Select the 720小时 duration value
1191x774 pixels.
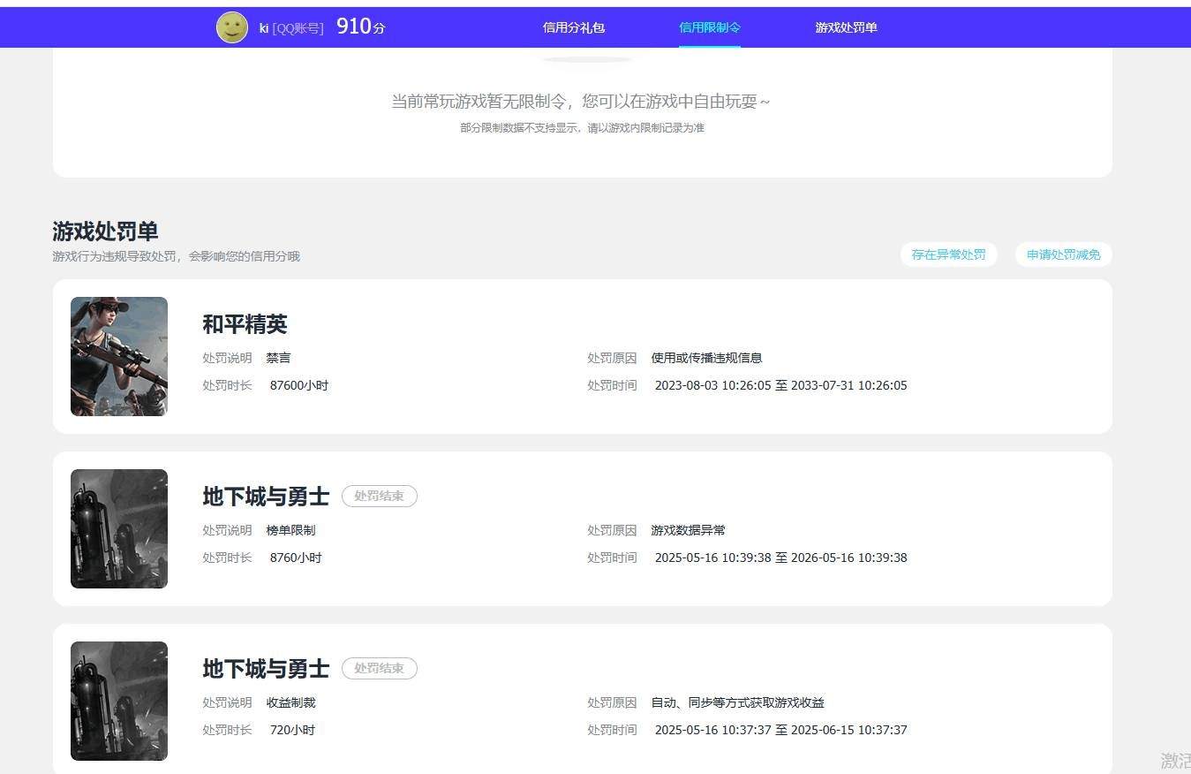coord(292,730)
